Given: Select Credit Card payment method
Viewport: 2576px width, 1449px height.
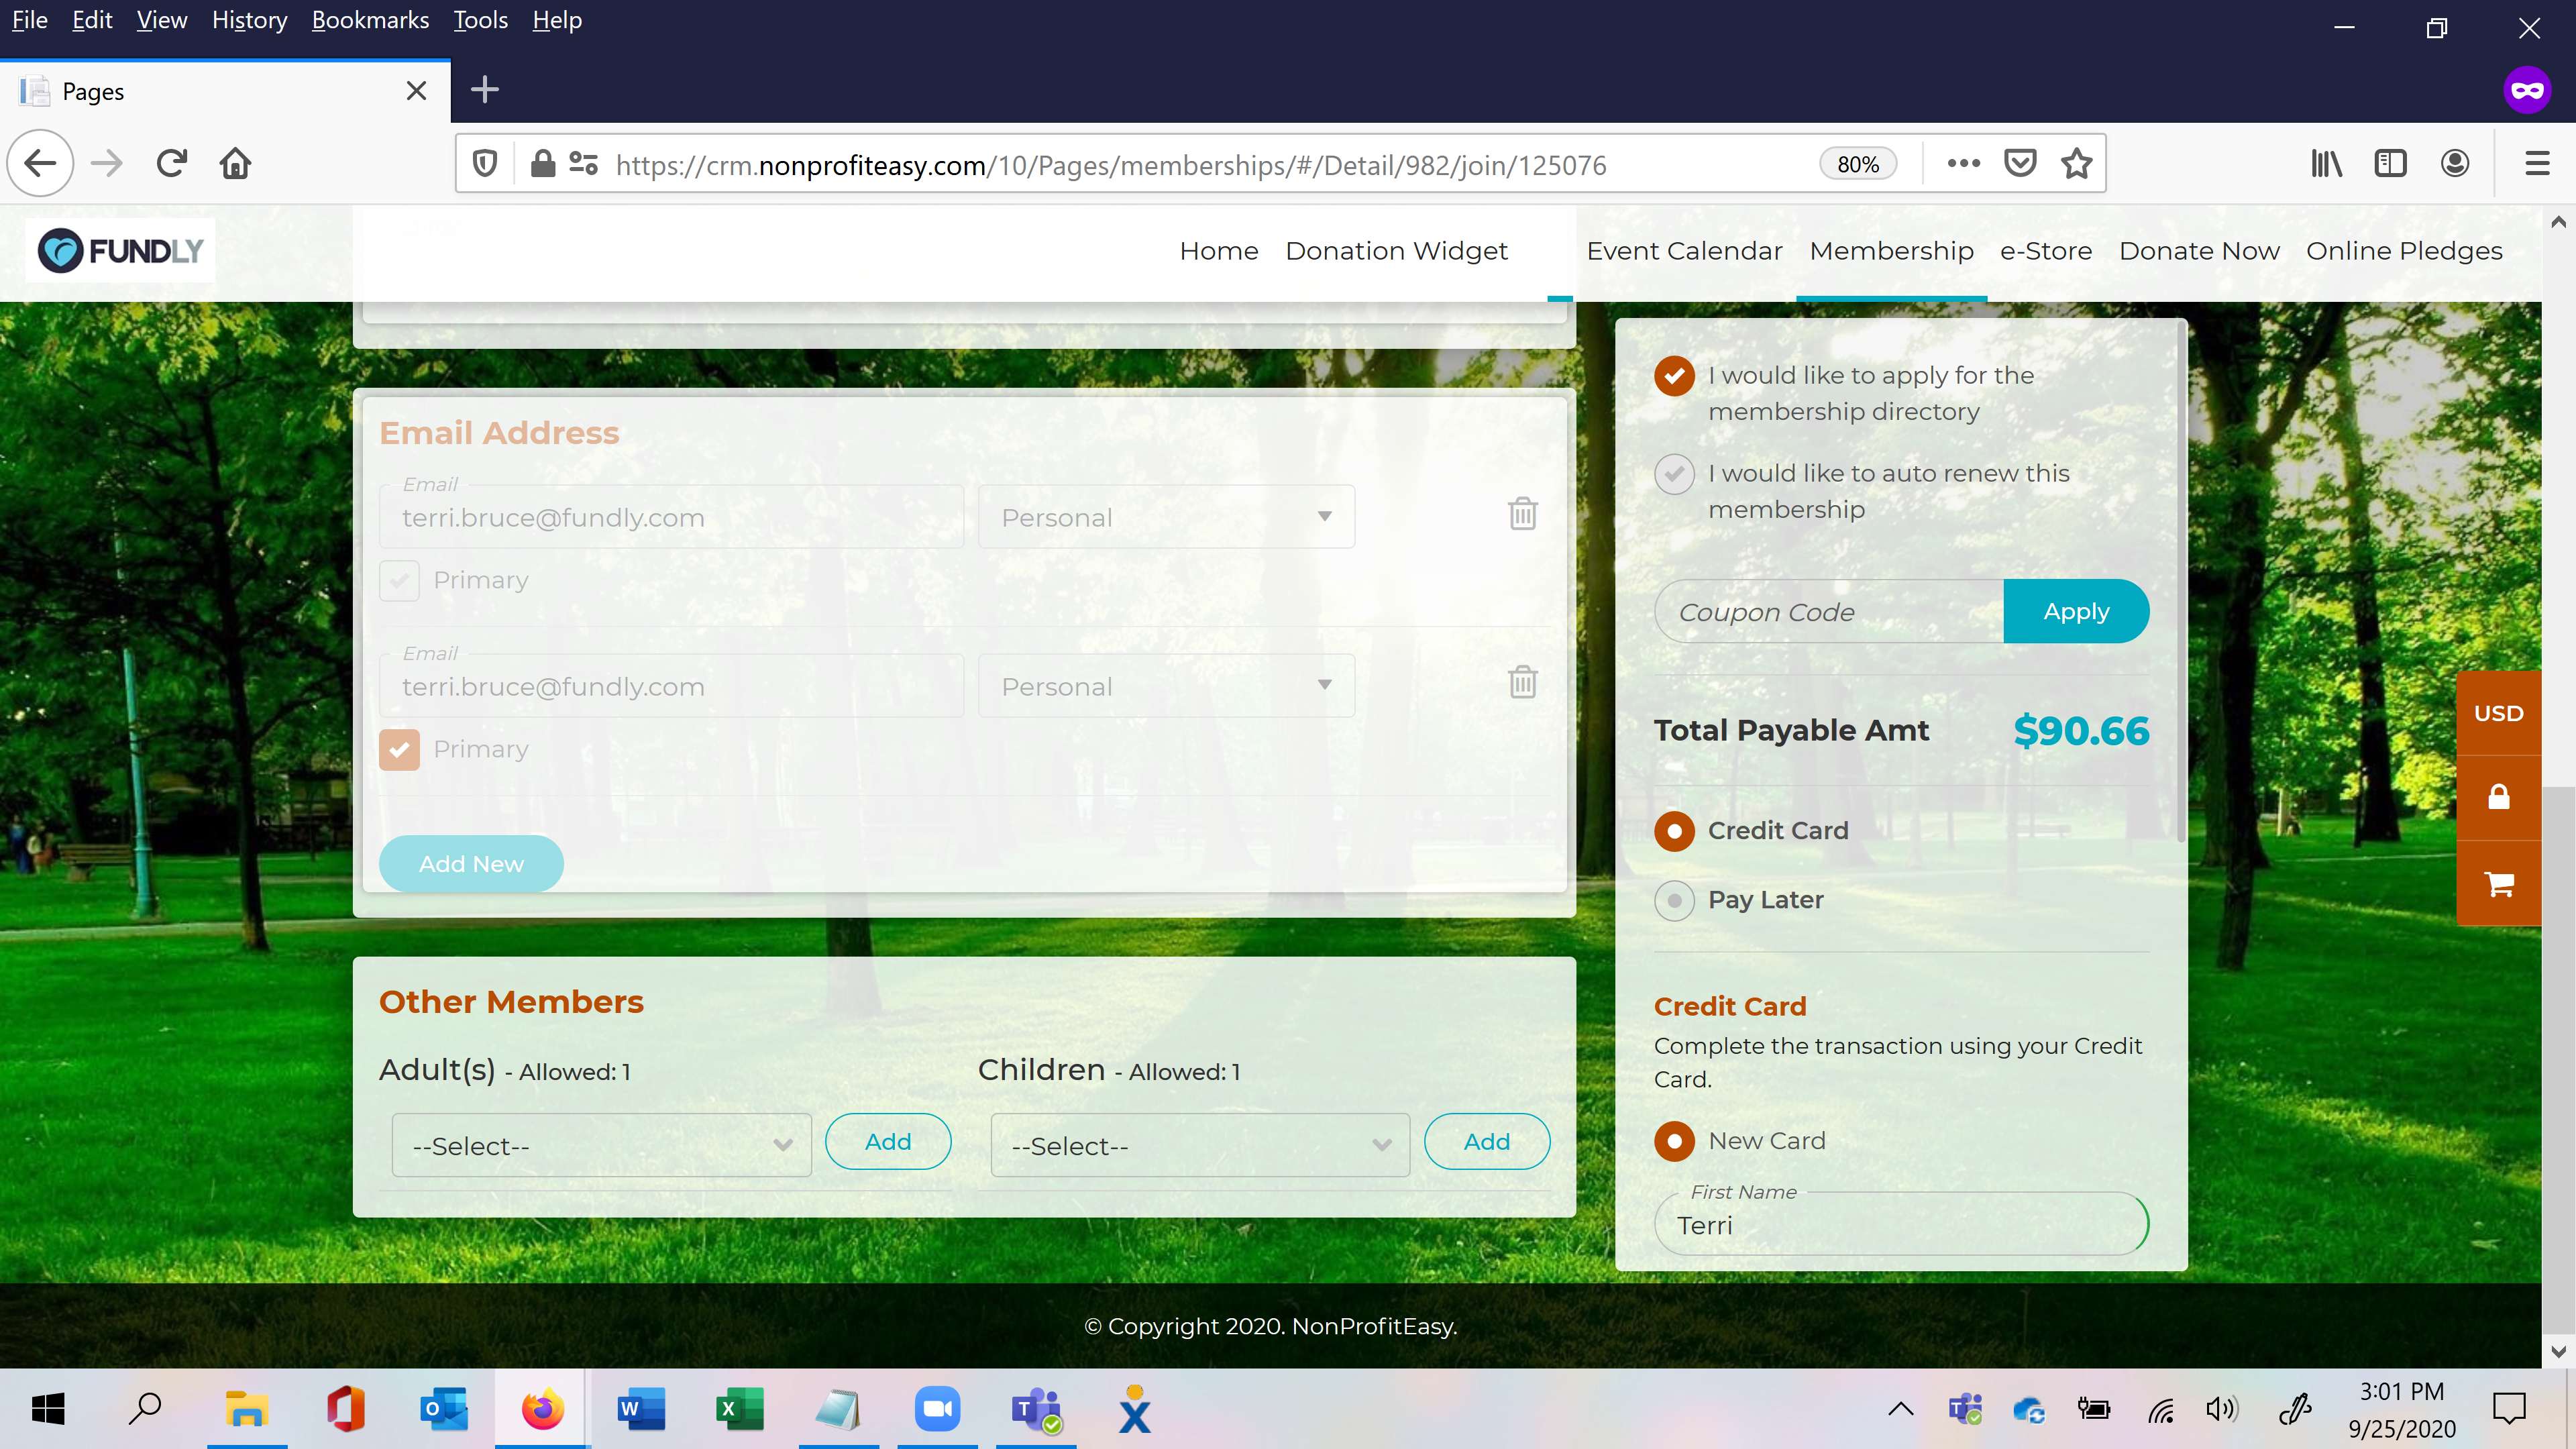Looking at the screenshot, I should pyautogui.click(x=1674, y=831).
